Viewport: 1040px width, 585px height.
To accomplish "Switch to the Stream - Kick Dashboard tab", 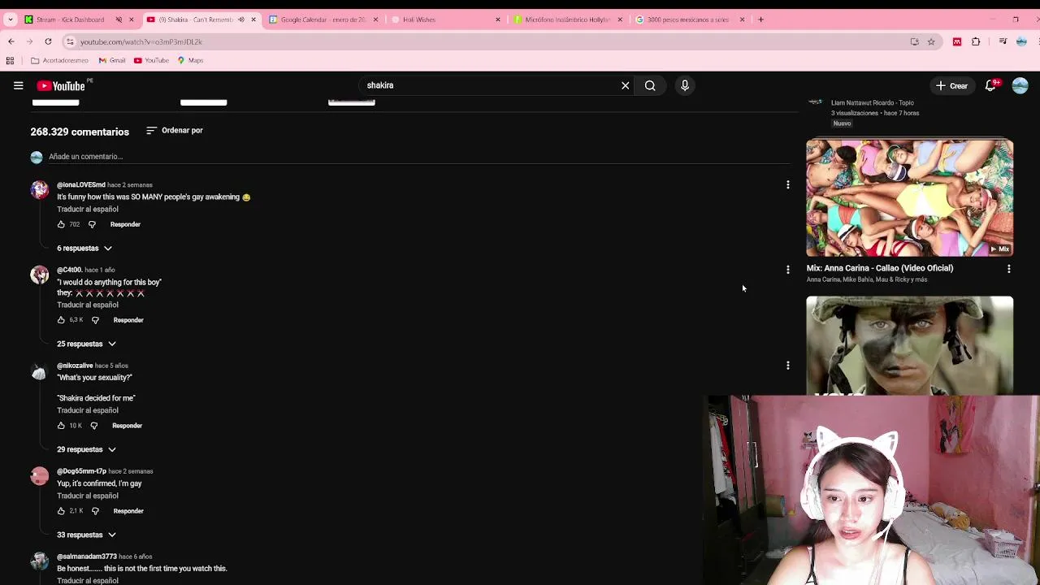I will click(x=70, y=19).
